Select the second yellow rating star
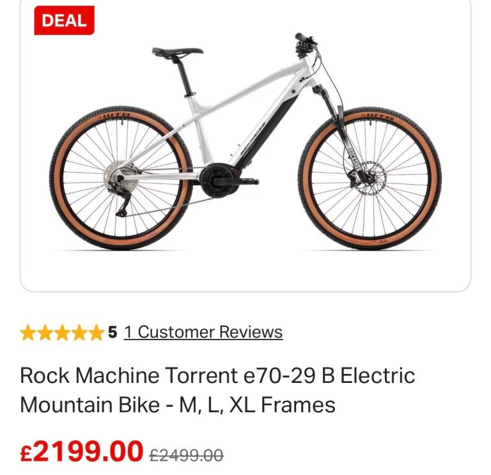The image size is (491, 475). [x=45, y=332]
